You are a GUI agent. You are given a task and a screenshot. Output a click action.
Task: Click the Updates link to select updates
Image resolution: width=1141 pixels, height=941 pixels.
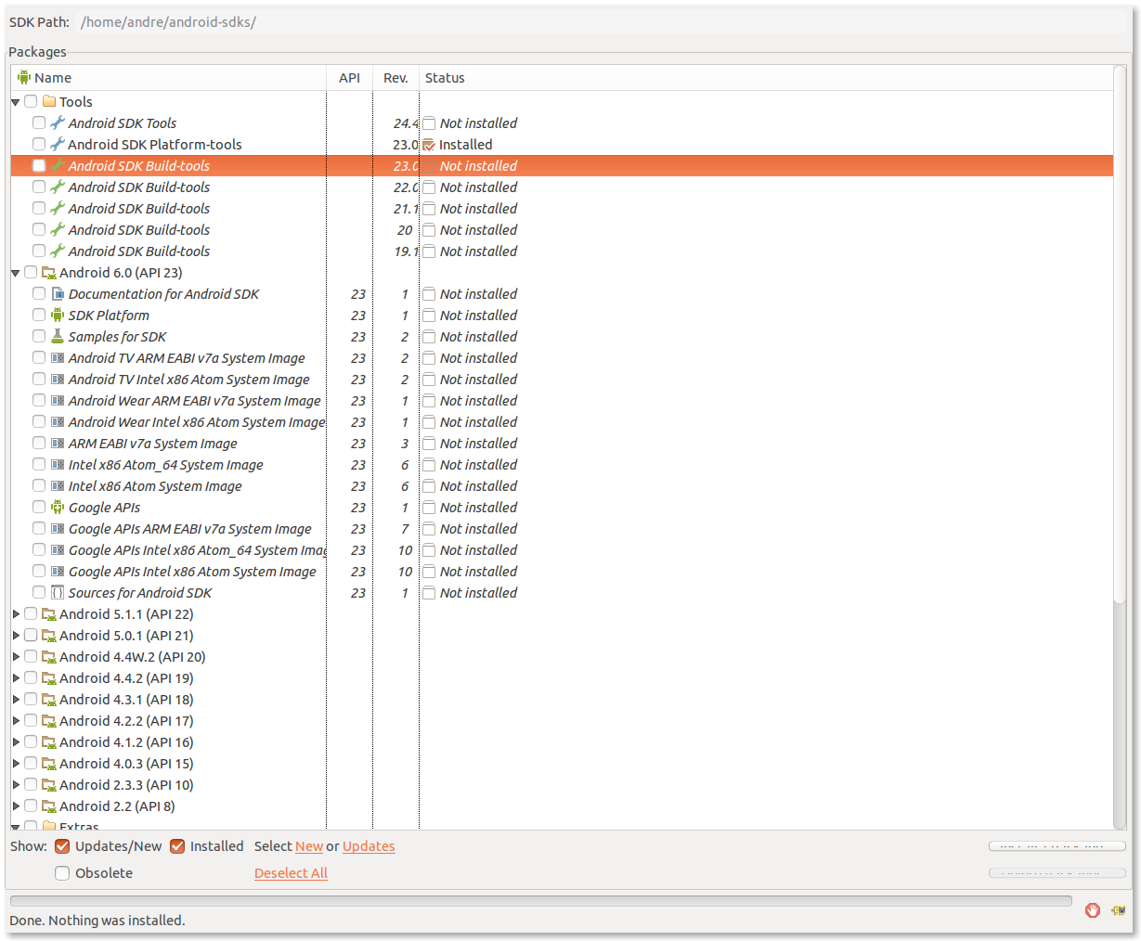pyautogui.click(x=369, y=846)
